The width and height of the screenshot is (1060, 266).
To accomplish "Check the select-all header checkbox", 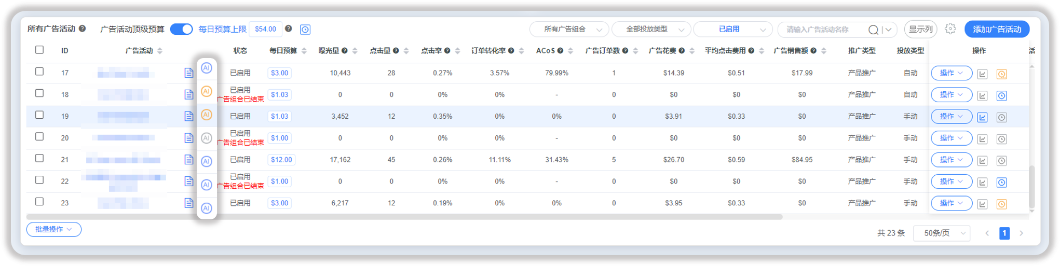I will pos(39,50).
